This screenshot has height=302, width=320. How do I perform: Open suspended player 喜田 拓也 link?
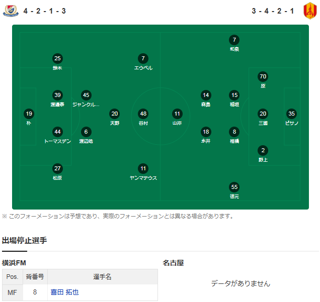(64, 292)
